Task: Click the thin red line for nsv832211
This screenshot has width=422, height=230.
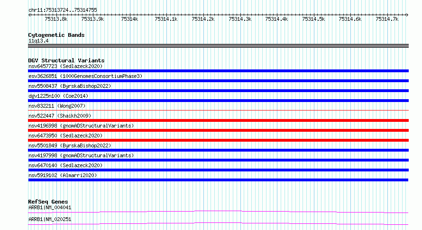Action: [218, 110]
